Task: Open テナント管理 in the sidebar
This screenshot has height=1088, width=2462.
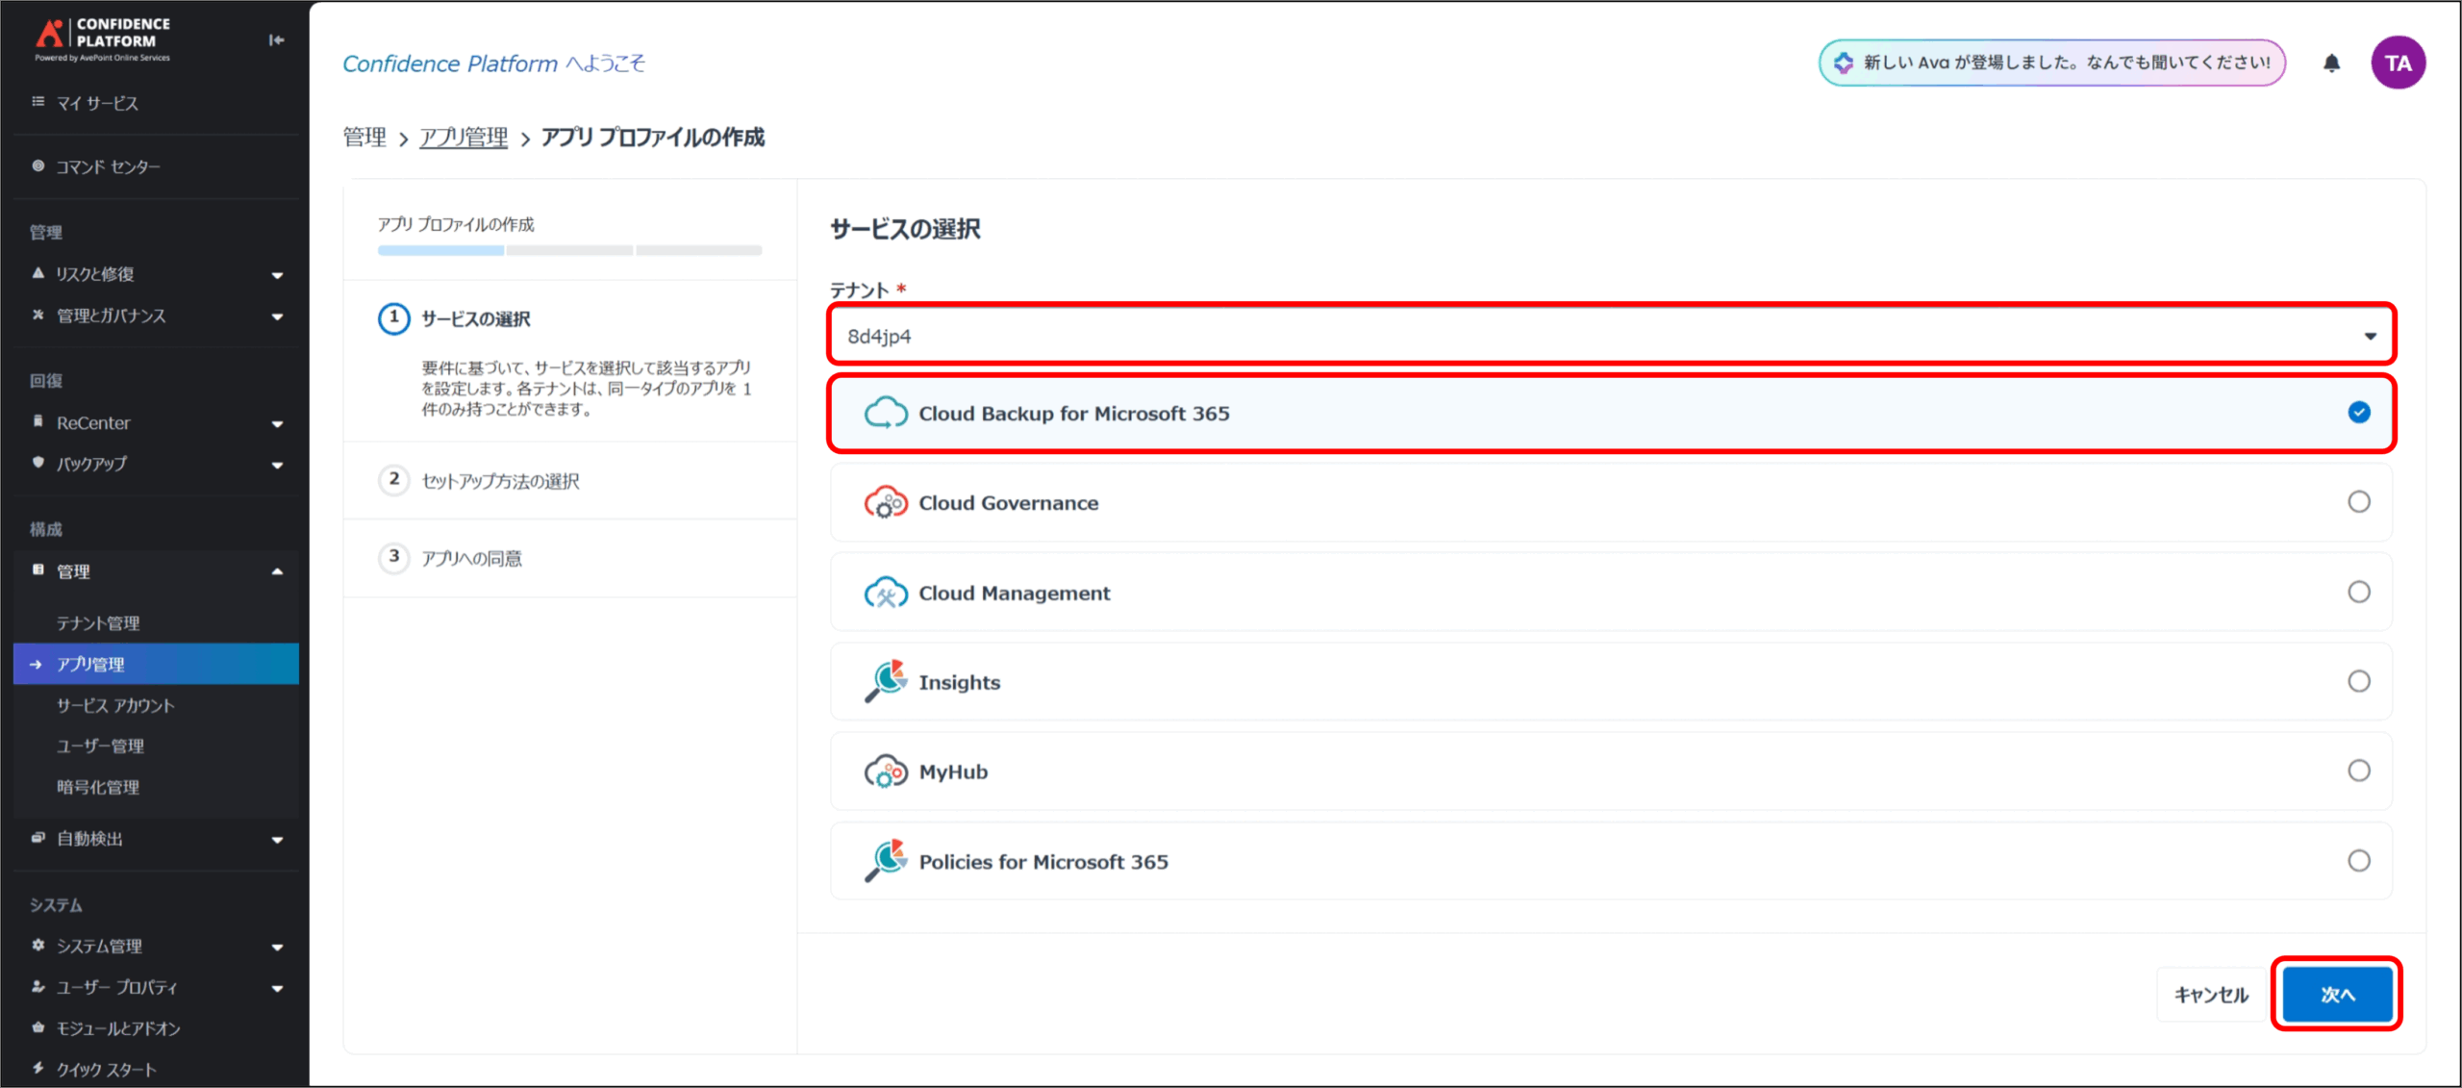Action: pyautogui.click(x=98, y=623)
